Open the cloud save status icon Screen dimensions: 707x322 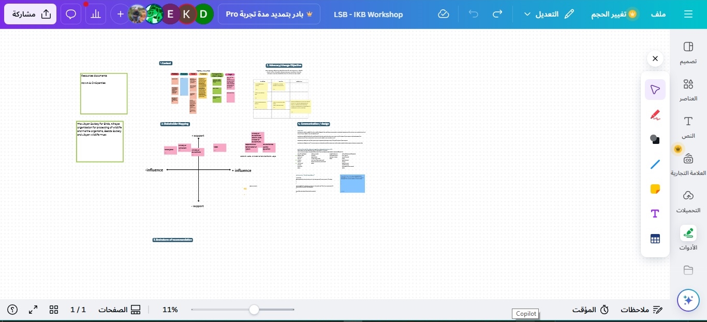click(x=444, y=14)
